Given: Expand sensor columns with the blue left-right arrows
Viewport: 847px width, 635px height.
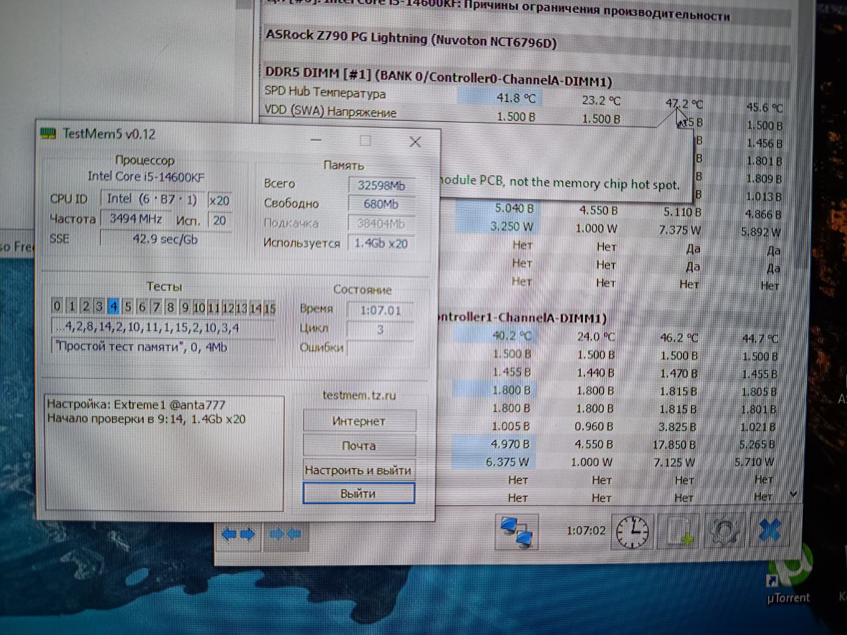Looking at the screenshot, I should coord(238,534).
